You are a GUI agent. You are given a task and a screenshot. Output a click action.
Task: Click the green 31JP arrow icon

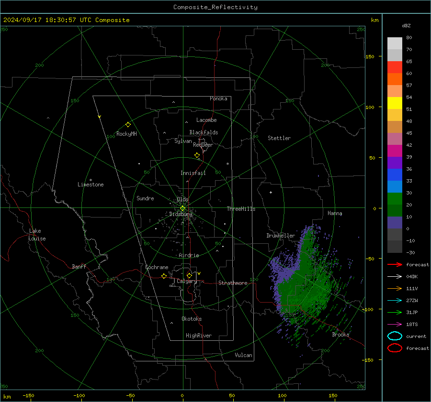[x=395, y=312]
